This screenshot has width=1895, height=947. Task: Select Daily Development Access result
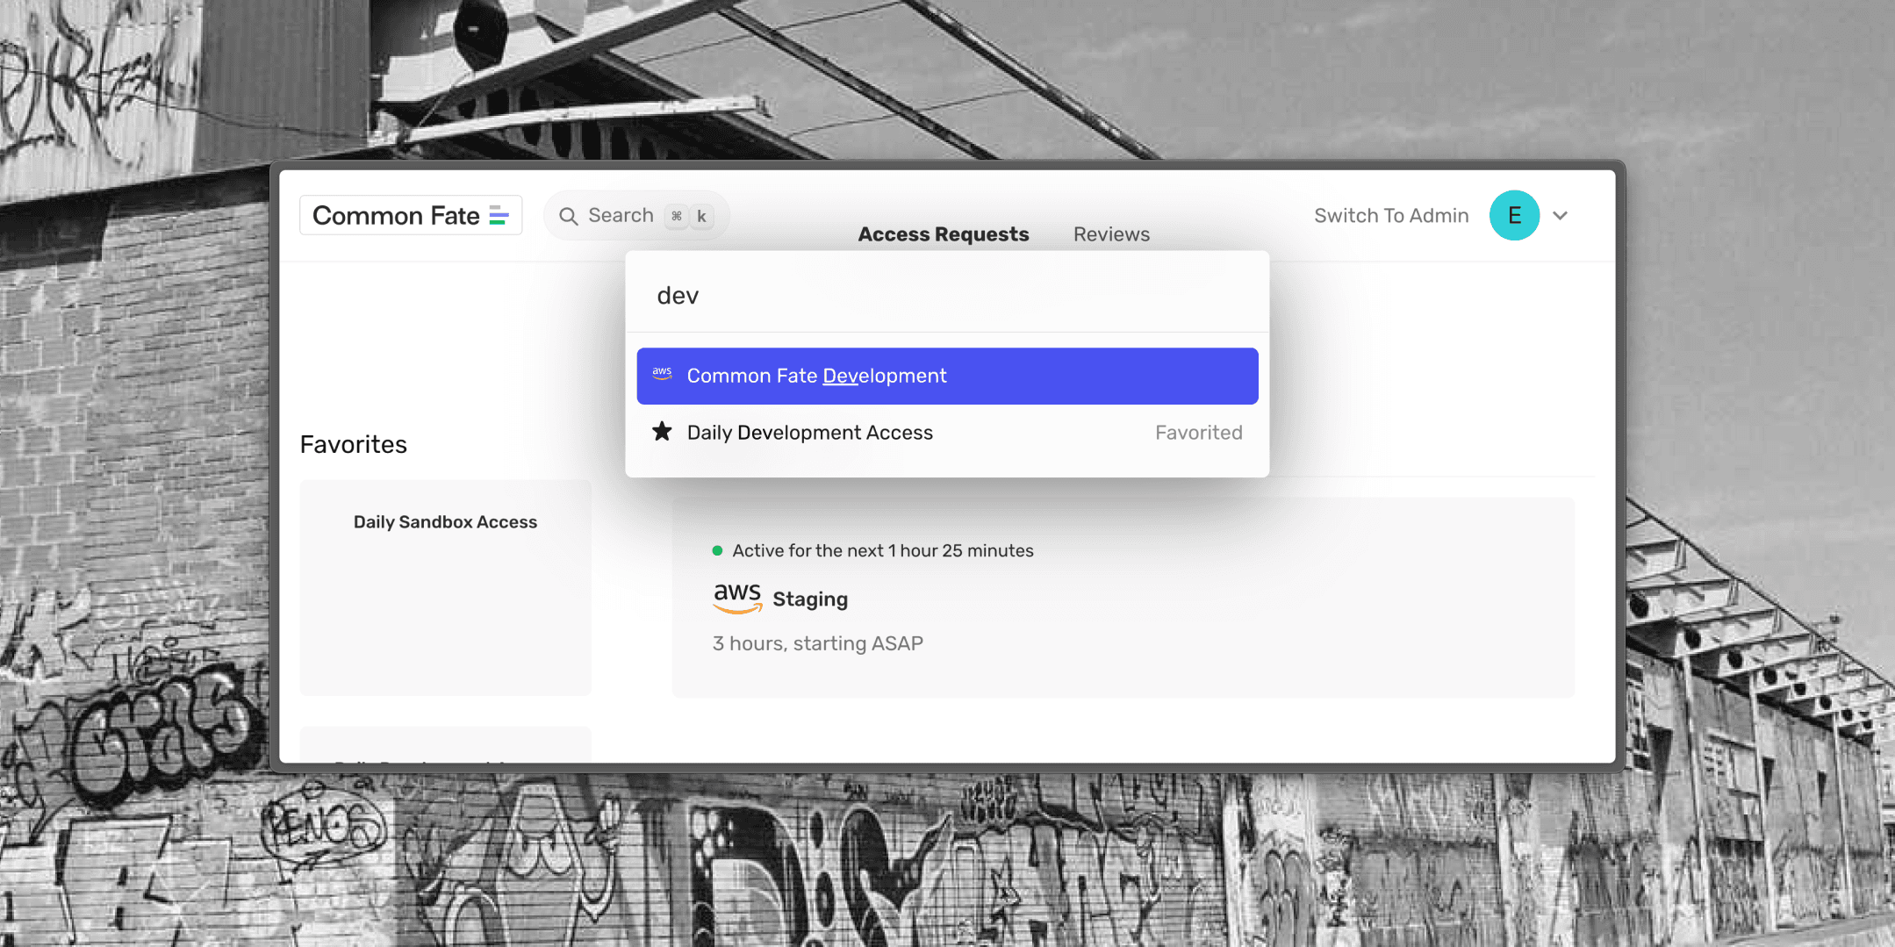tap(947, 433)
